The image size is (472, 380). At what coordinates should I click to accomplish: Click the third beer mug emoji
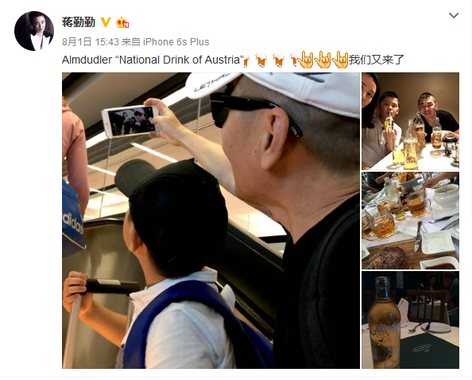point(279,60)
